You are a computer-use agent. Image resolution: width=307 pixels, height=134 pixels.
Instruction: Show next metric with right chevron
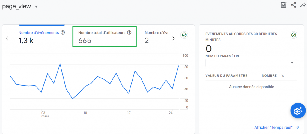tap(173, 38)
